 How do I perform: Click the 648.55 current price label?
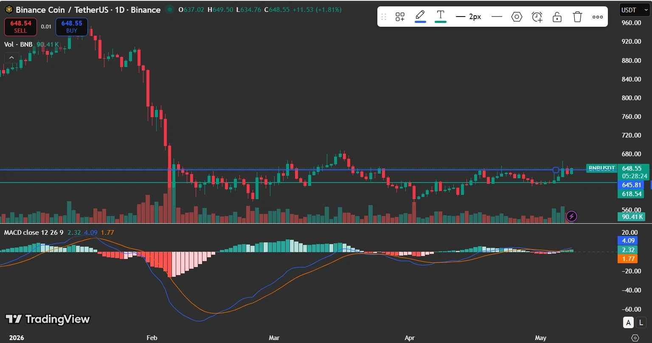[x=632, y=169]
